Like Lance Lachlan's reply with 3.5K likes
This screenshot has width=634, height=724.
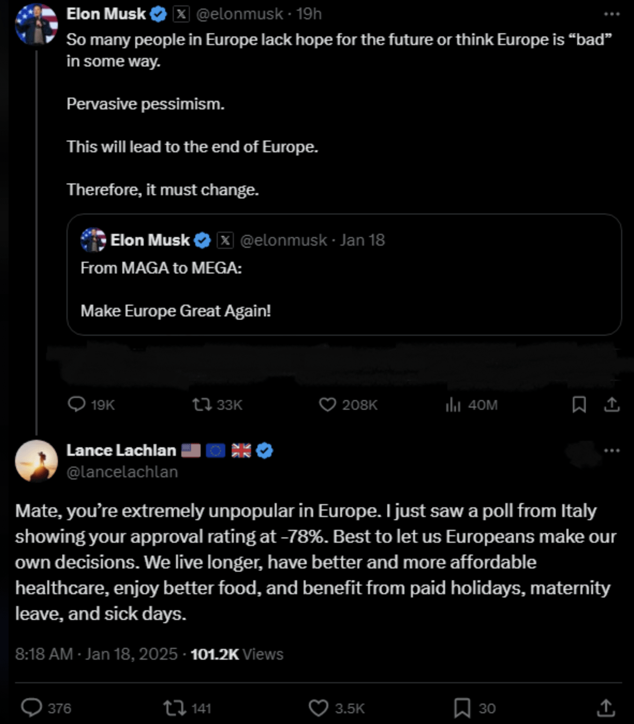[319, 708]
